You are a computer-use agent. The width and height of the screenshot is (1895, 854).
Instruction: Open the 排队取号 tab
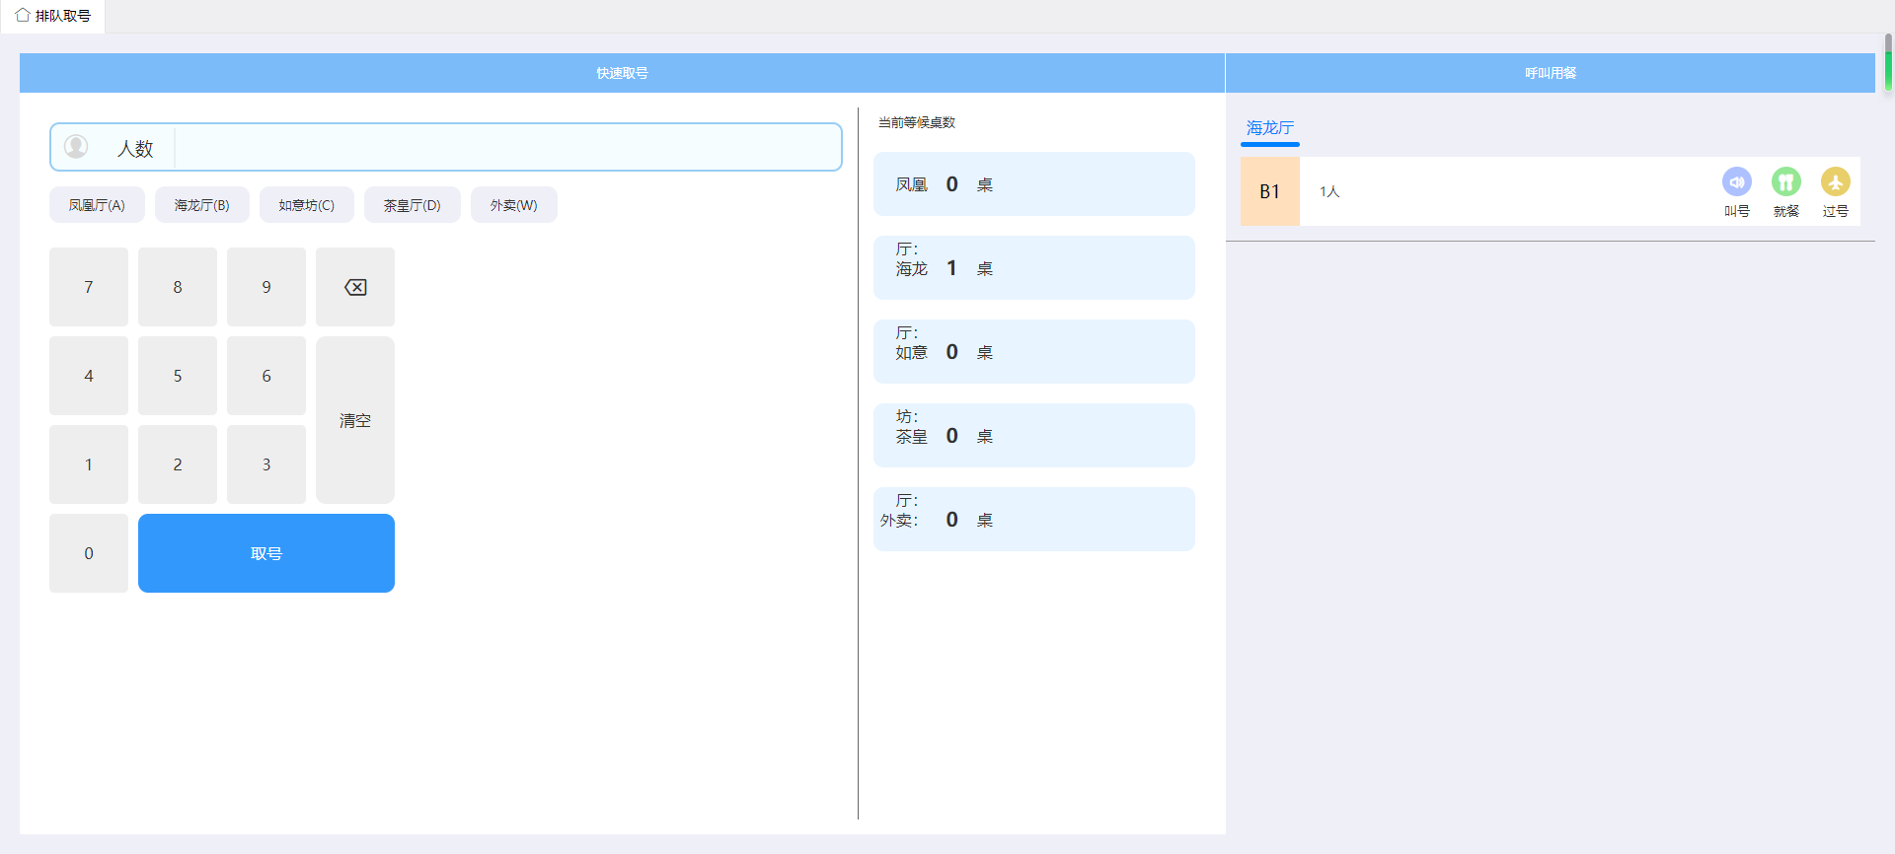coord(53,16)
